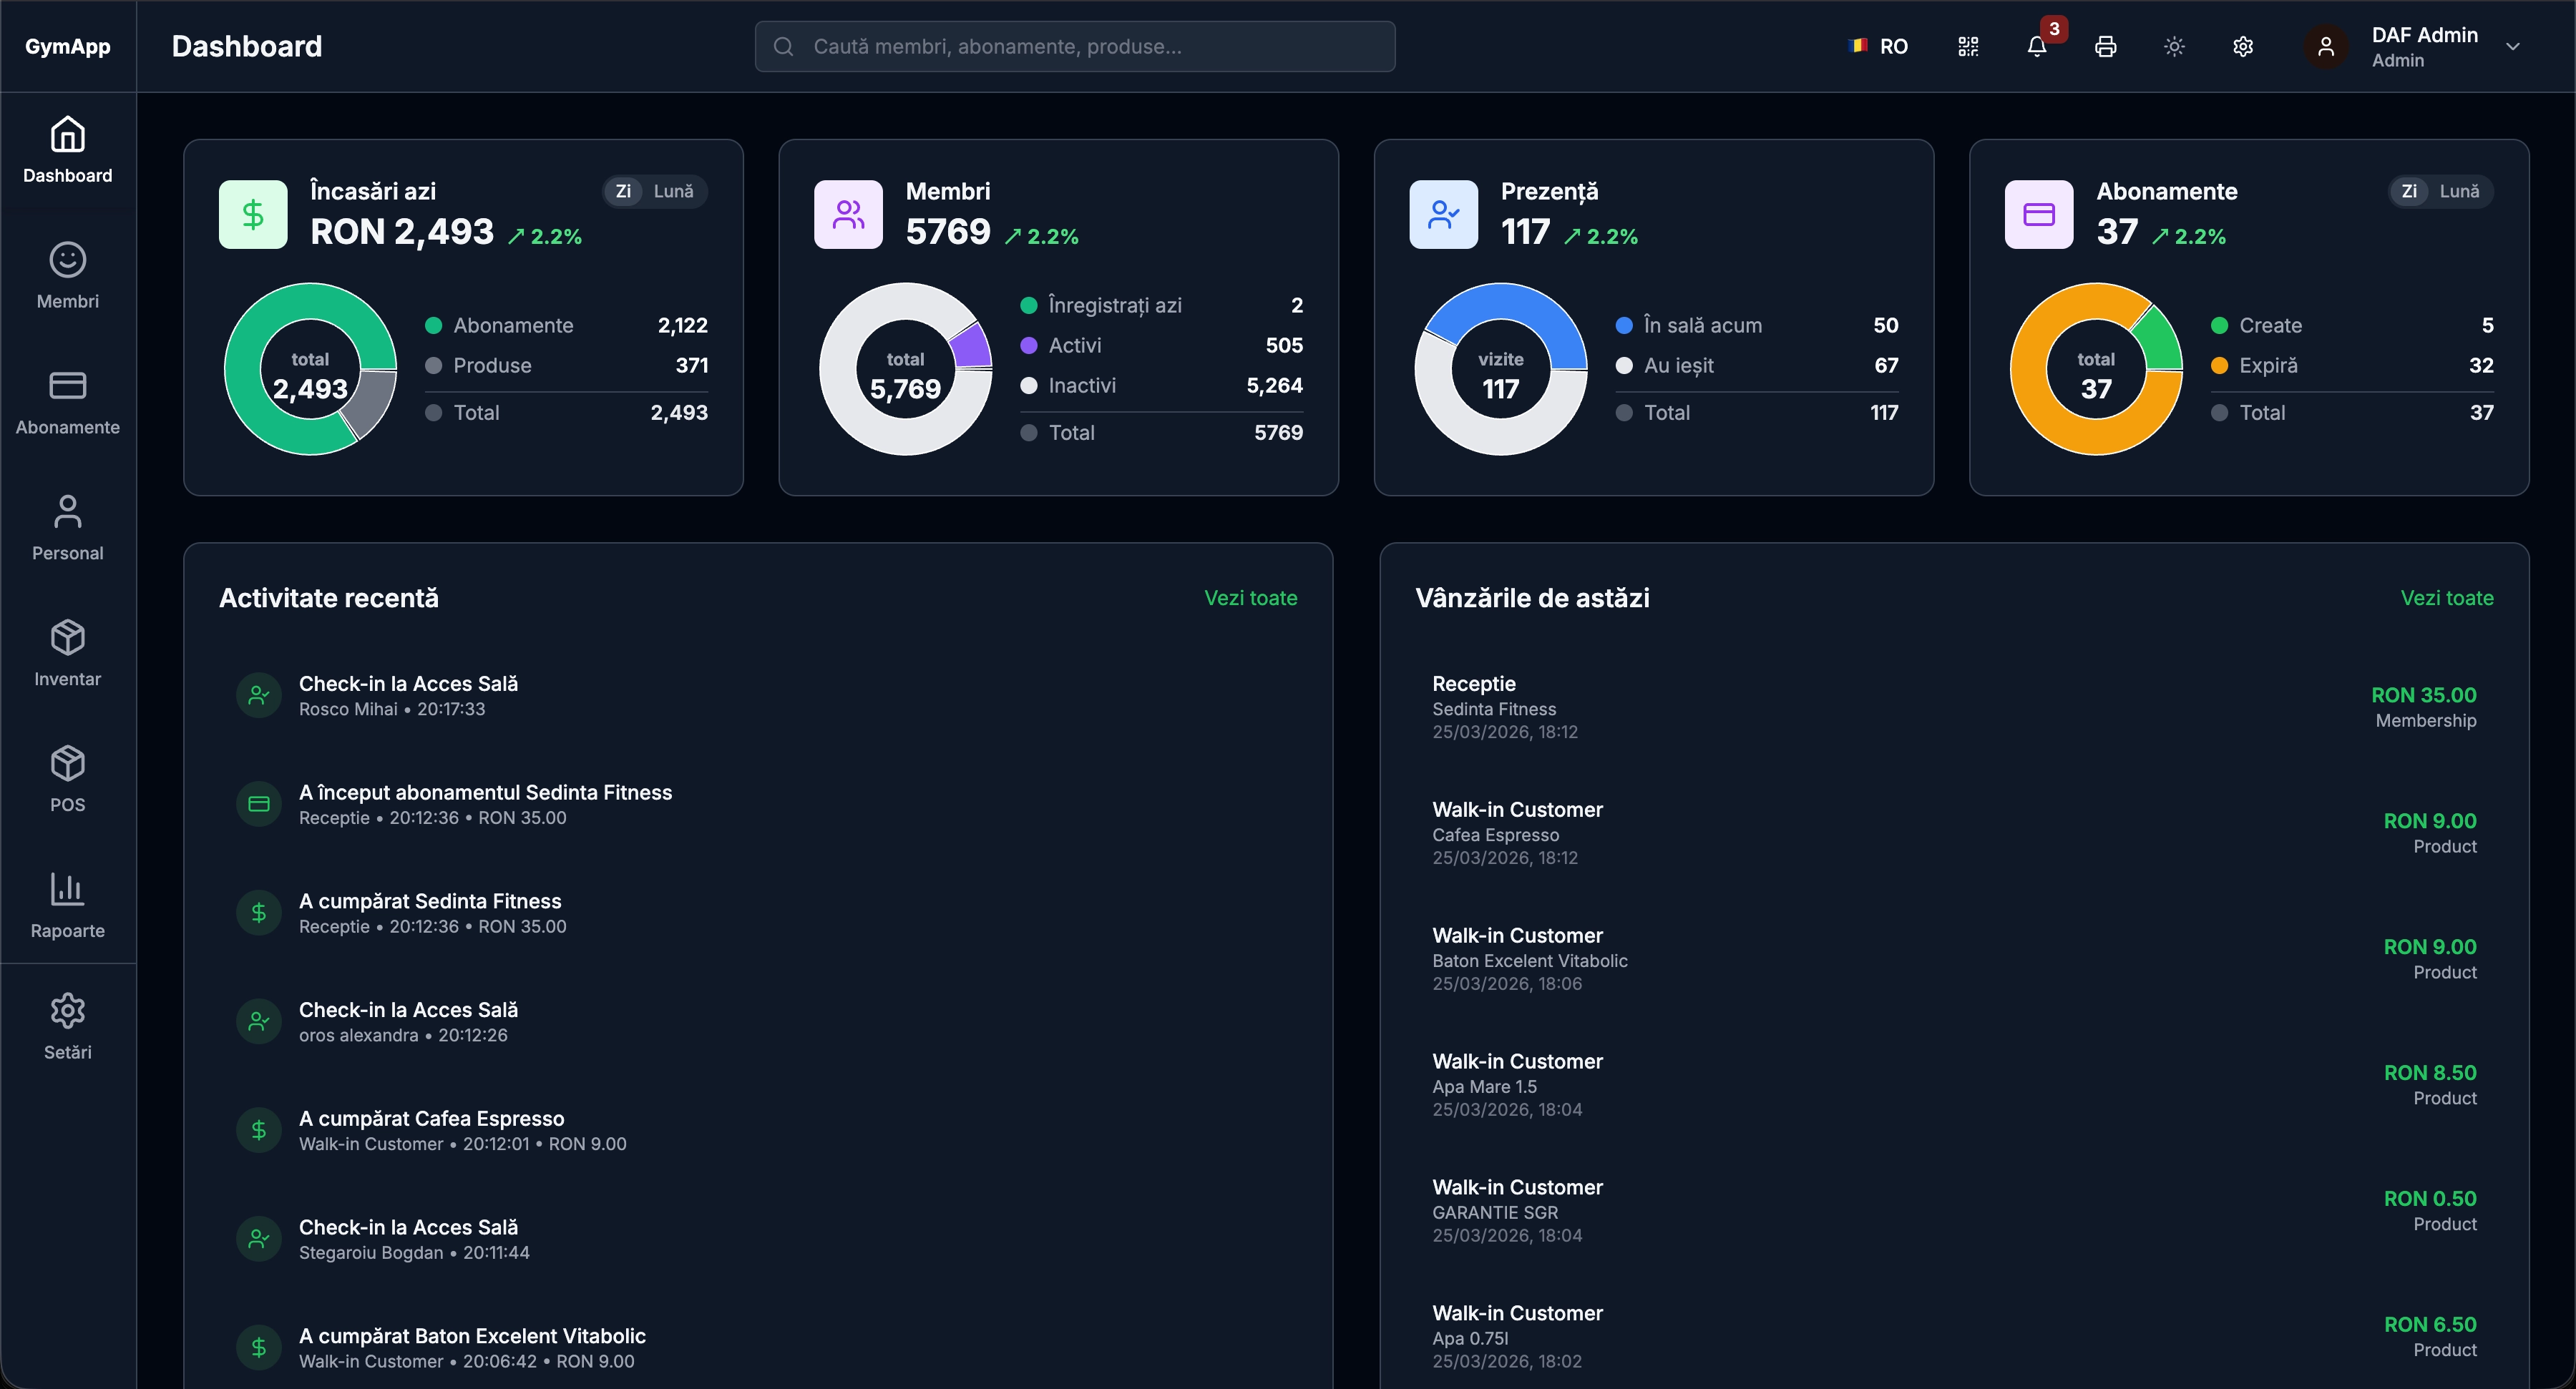Toggle light mode with sun icon

[x=2174, y=46]
